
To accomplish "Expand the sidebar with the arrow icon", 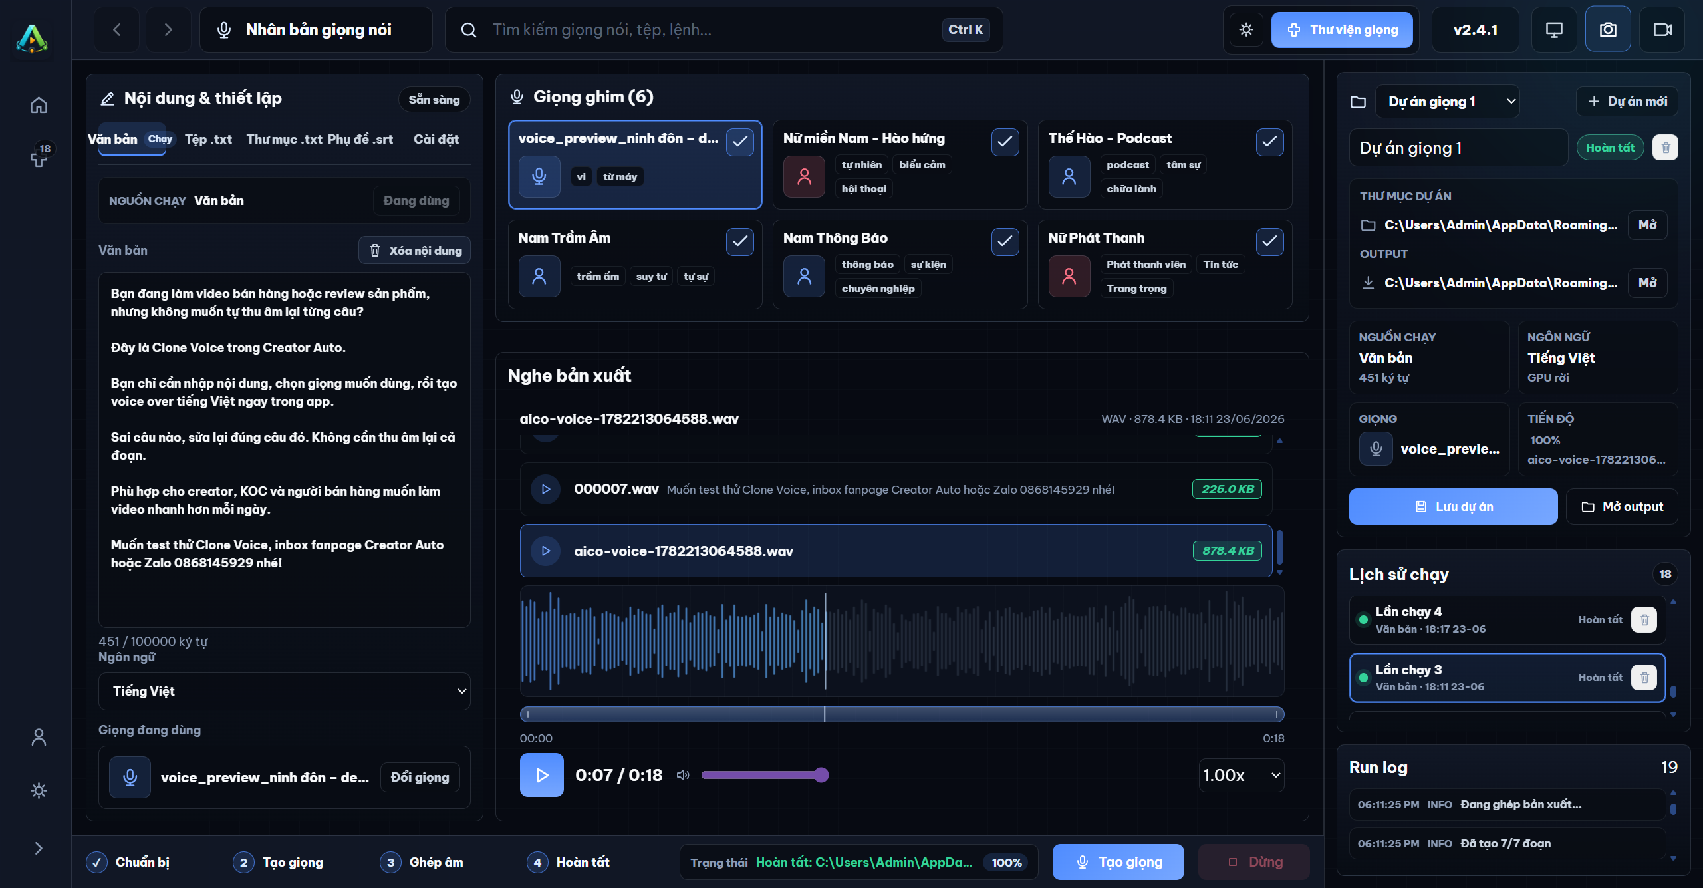I will [x=39, y=848].
